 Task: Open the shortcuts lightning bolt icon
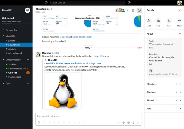39,123
